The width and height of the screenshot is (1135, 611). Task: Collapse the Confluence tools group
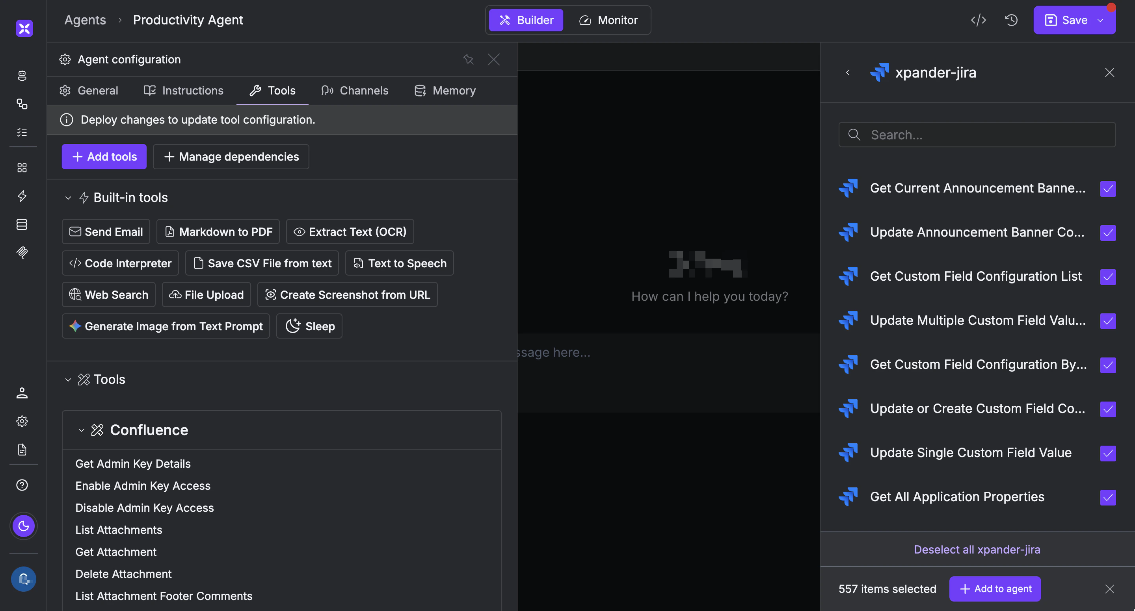coord(81,430)
